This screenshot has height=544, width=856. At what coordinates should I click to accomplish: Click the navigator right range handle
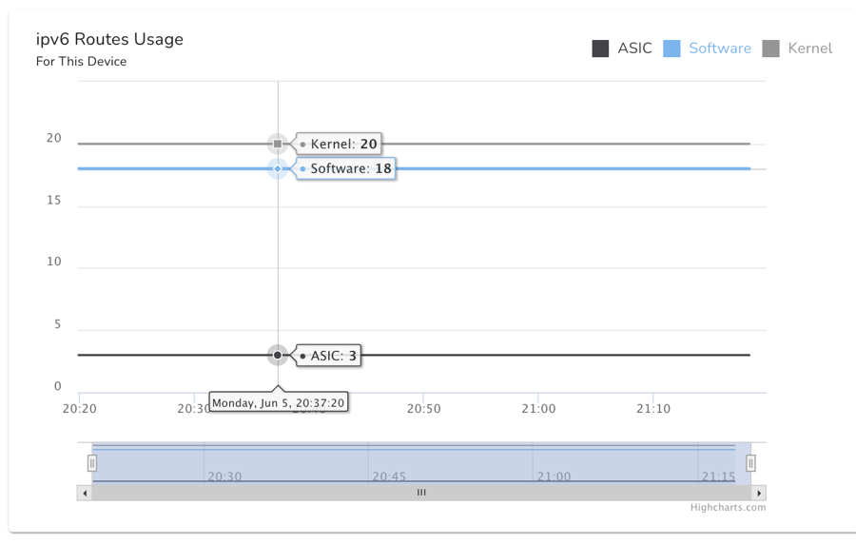point(750,463)
